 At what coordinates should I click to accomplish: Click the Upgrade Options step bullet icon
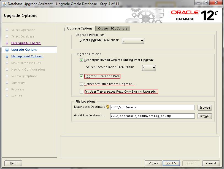tap(7, 50)
